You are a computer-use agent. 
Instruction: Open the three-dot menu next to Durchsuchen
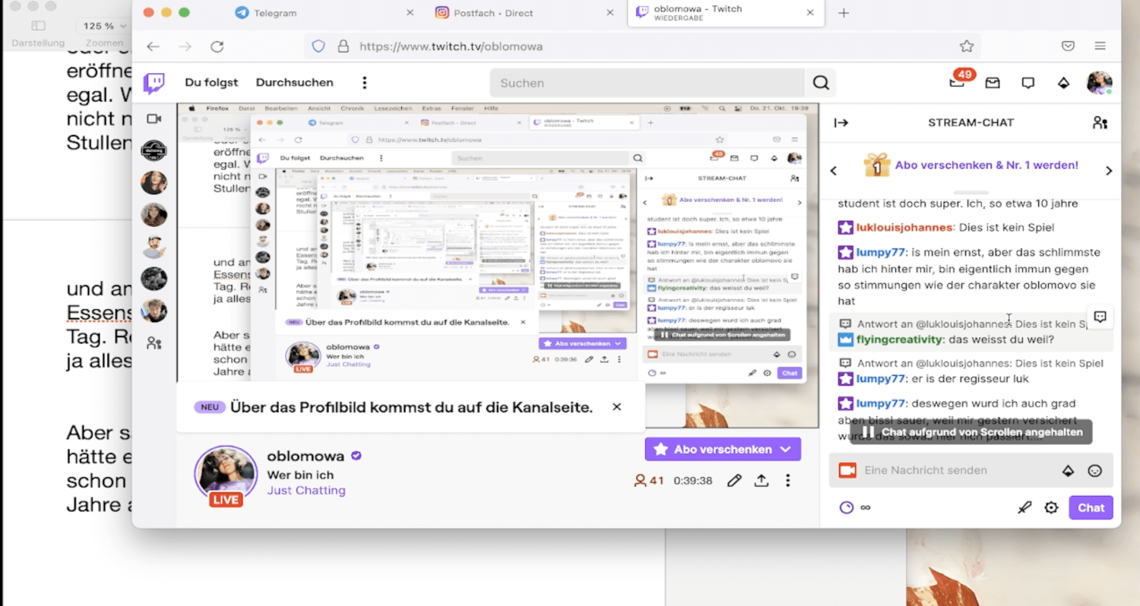365,83
